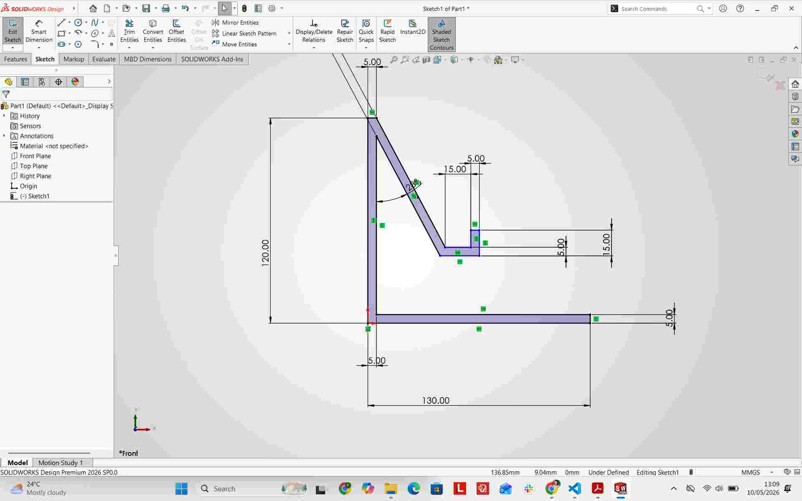Select the Smart Dimension tool

pyautogui.click(x=39, y=31)
